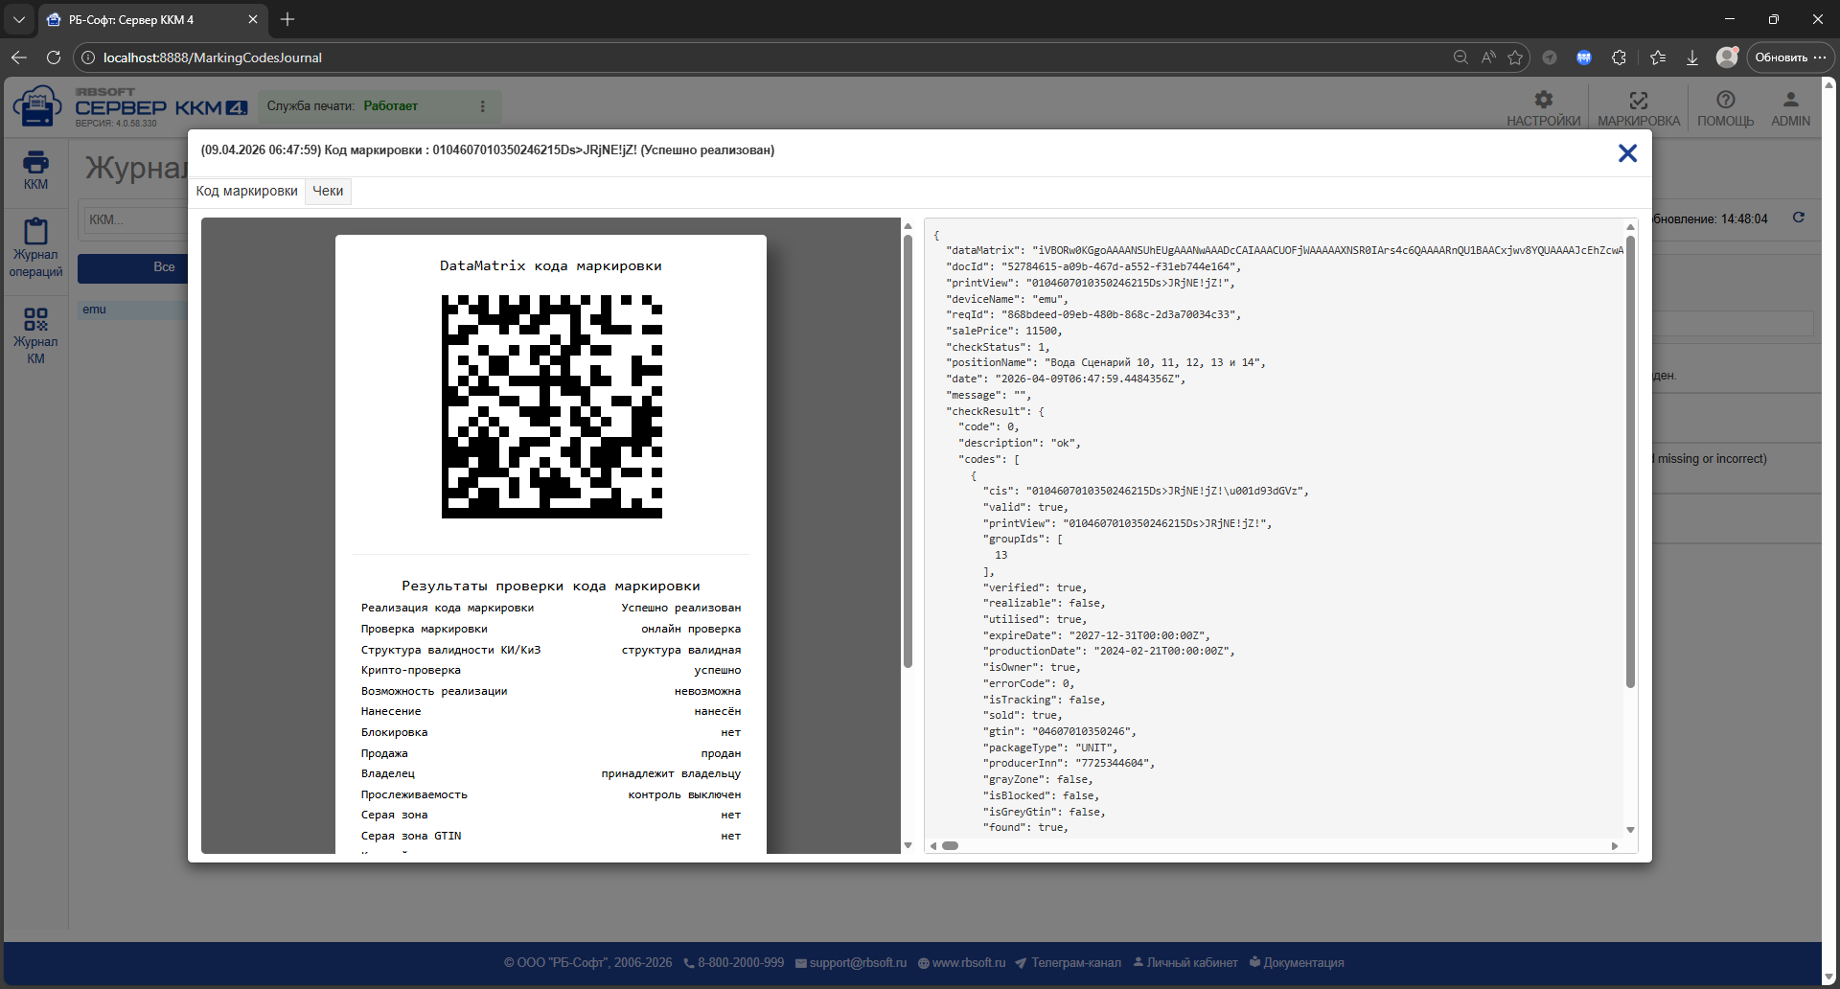The height and width of the screenshot is (989, 1840).
Task: Open browser extensions menu
Action: tap(1619, 57)
